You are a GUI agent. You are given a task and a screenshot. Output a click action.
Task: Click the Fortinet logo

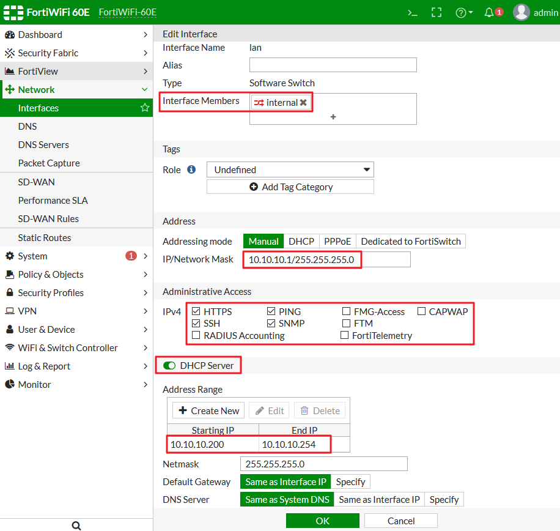point(13,12)
